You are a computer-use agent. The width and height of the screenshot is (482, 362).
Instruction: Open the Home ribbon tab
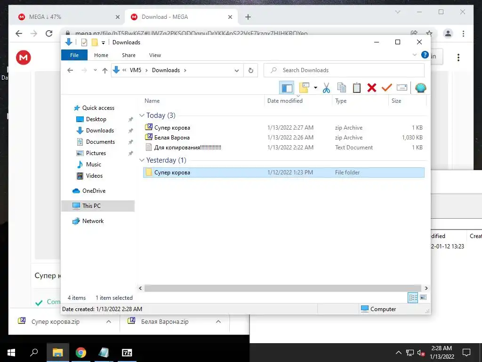(x=101, y=55)
